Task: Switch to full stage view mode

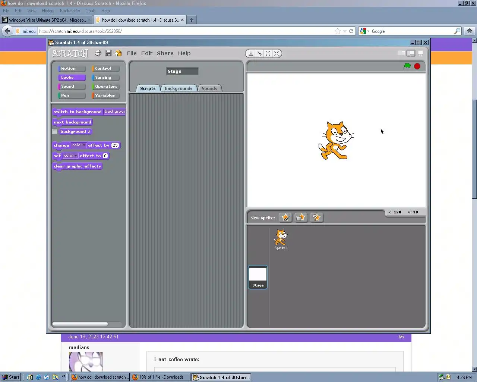Action: 411,53
